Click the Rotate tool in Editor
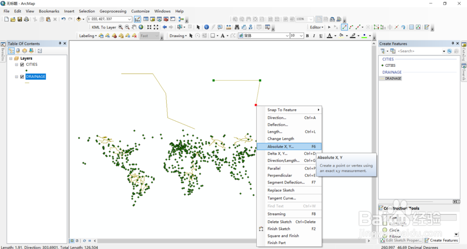The image size is (467, 249). (x=403, y=27)
